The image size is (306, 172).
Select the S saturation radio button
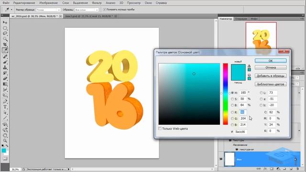232,99
